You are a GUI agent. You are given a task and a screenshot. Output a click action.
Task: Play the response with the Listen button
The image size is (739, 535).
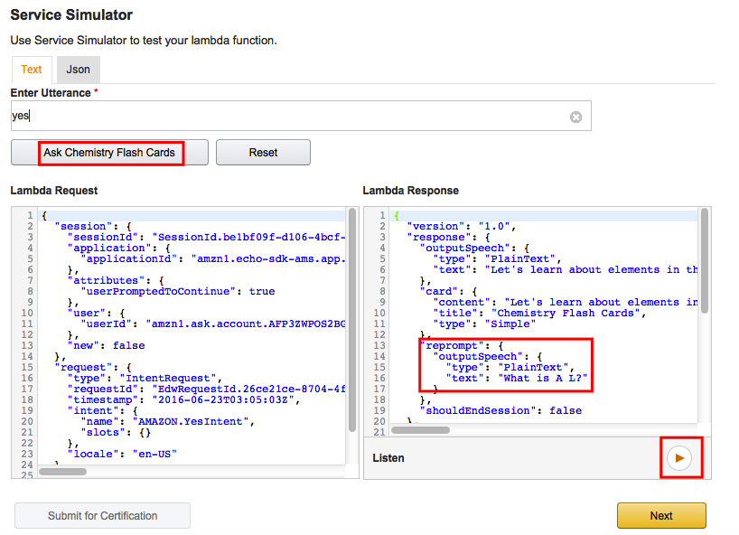[x=679, y=458]
